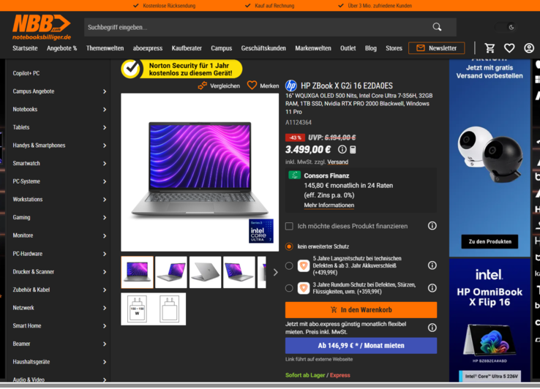Click article number A1124364
Viewport: 540px width, 389px height.
[x=299, y=123]
